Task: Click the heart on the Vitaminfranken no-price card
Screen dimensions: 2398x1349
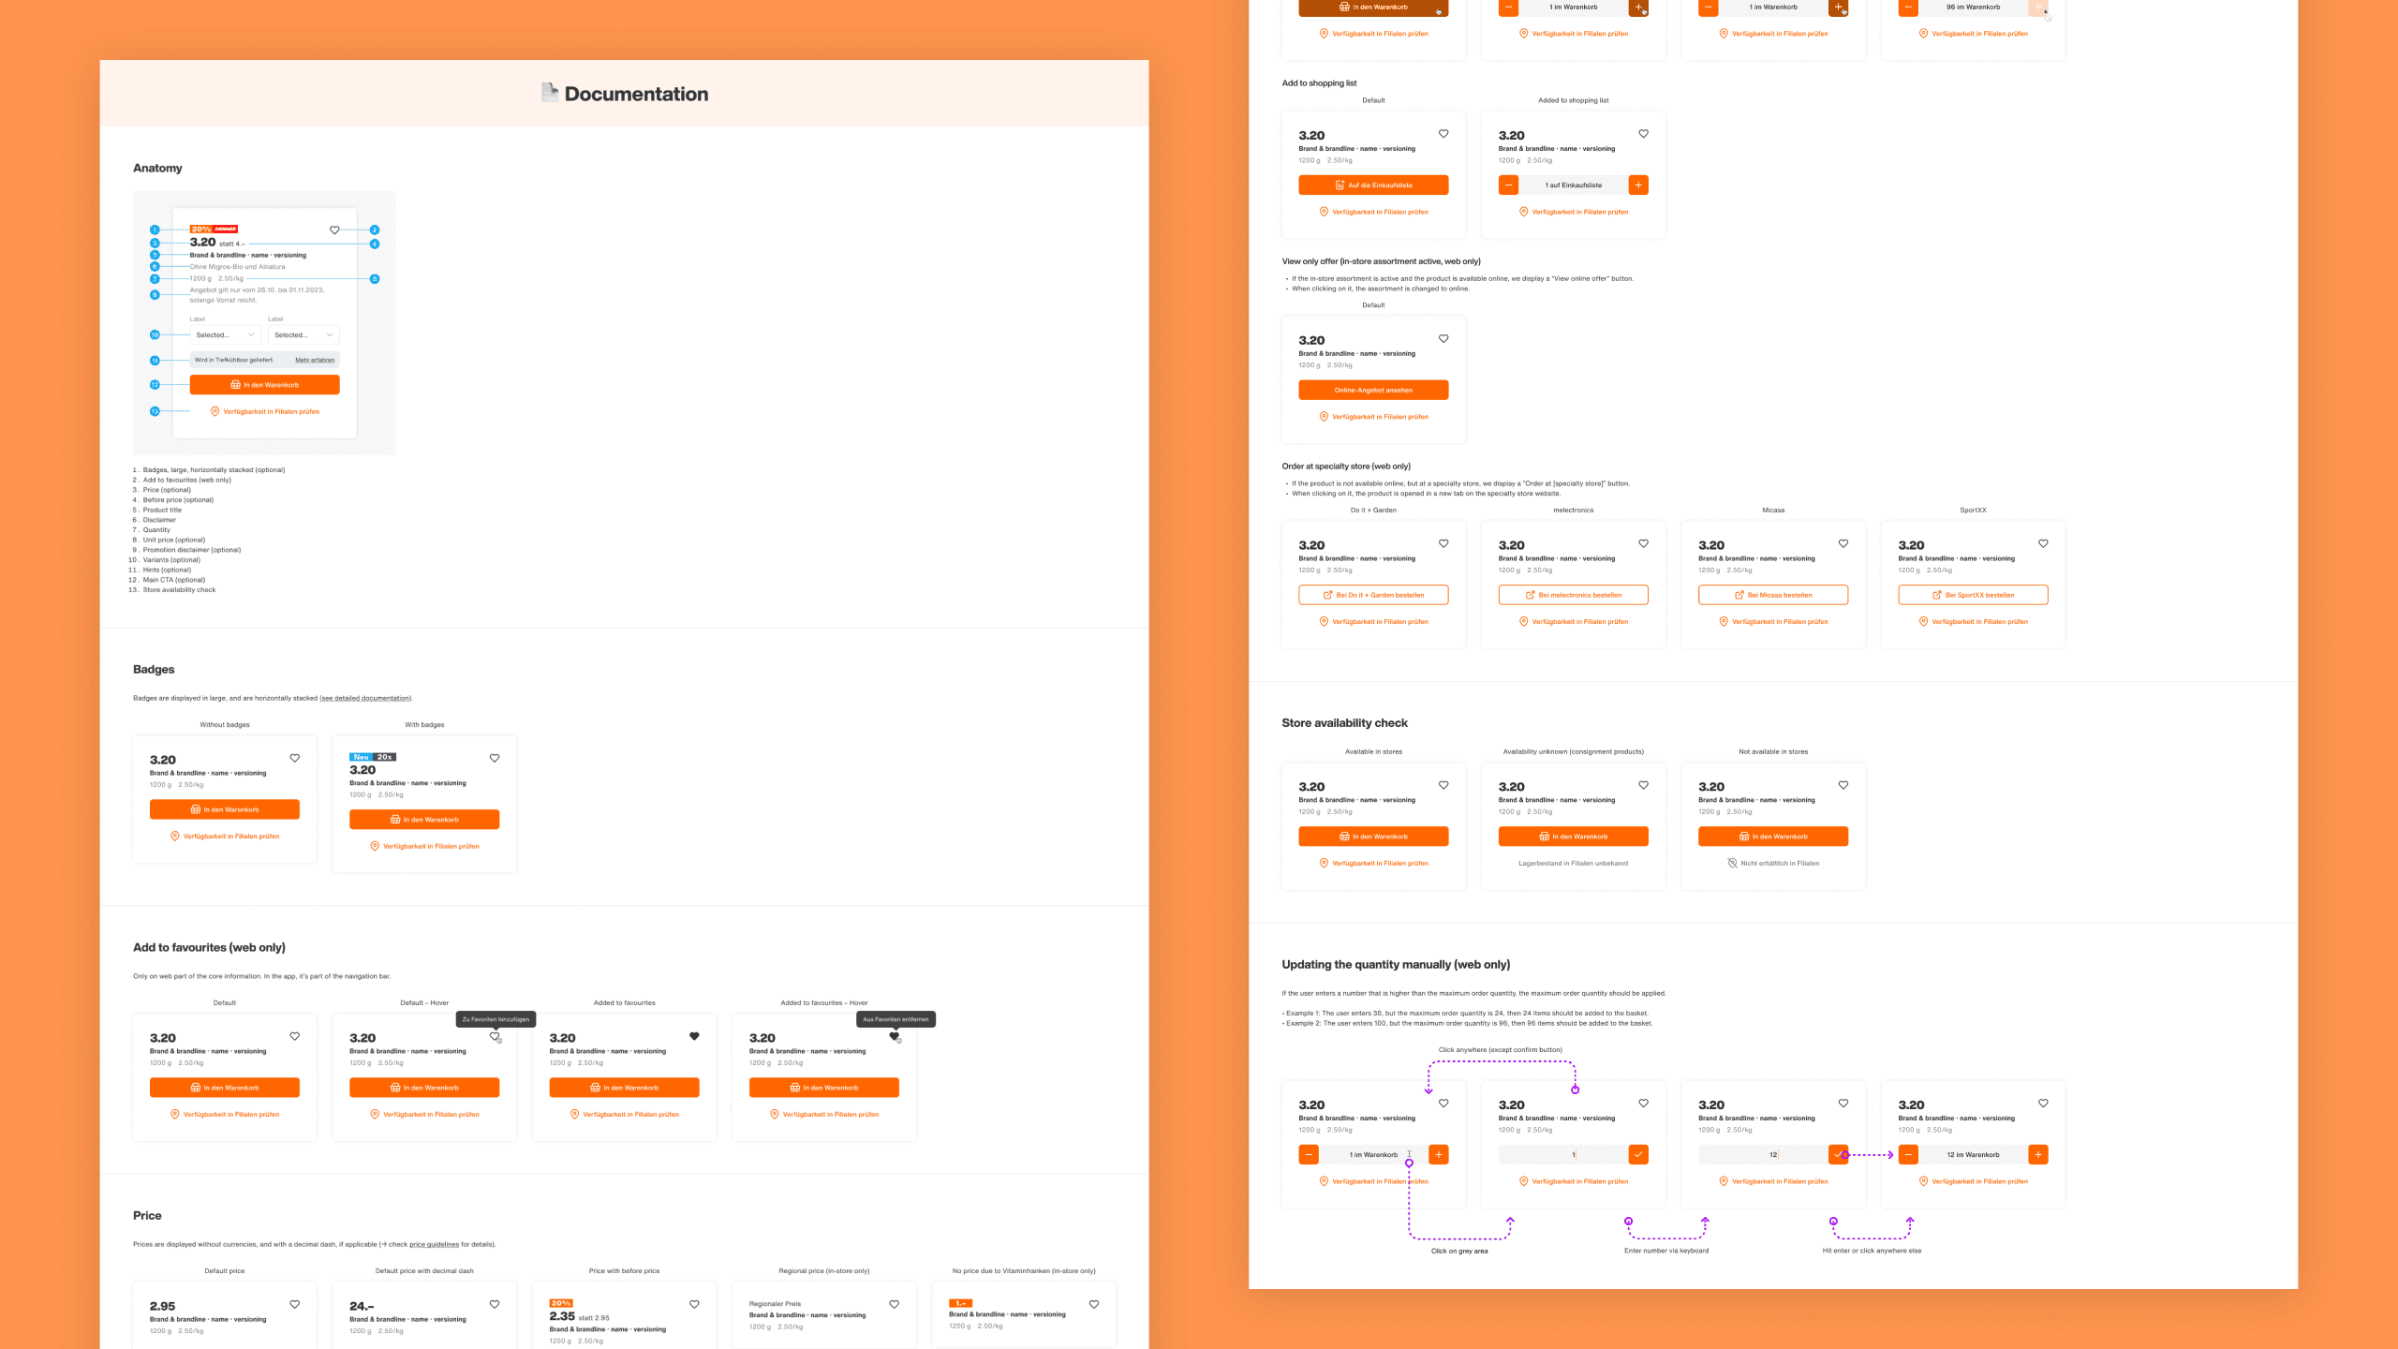Action: 1094,1304
